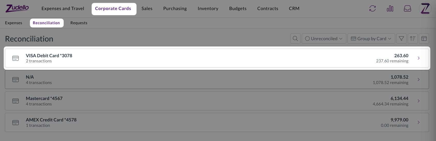
Task: Select the Requests tab
Action: coord(79,23)
